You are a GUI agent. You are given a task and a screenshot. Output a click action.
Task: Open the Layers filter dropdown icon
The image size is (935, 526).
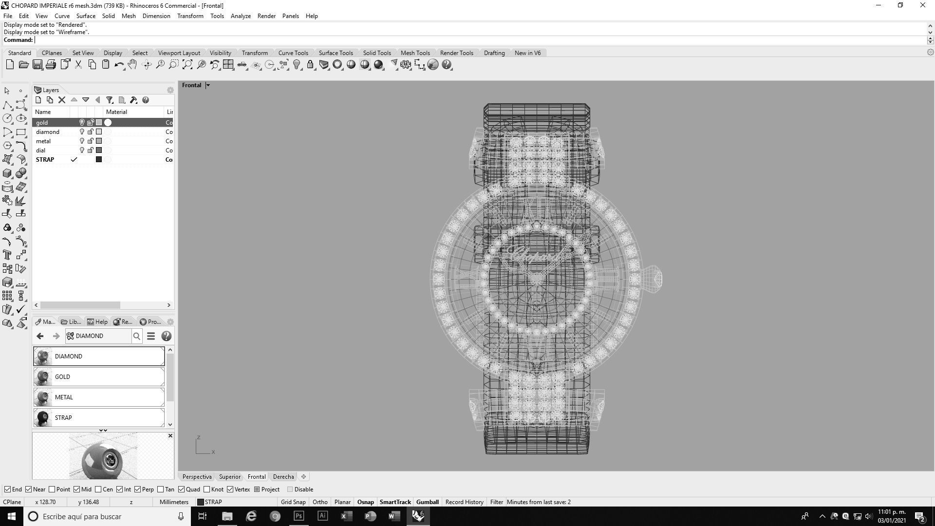[x=110, y=100]
